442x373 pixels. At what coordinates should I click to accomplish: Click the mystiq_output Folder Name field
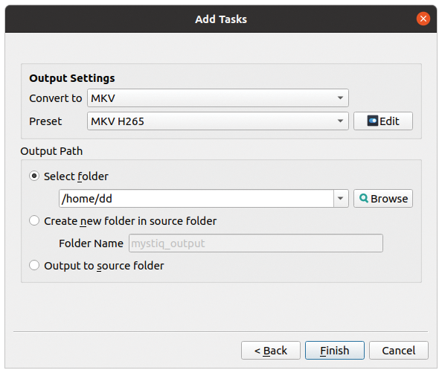(256, 243)
